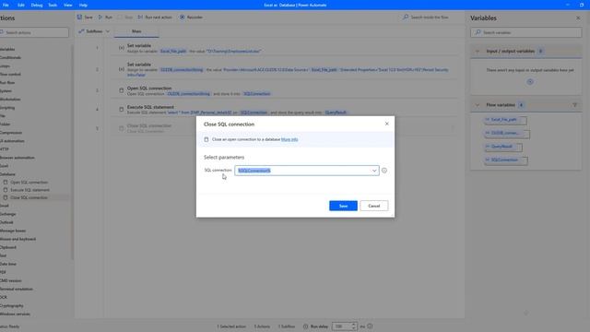Close the Variables panel
Viewport: 590px width, 332px height.
pyautogui.click(x=578, y=18)
